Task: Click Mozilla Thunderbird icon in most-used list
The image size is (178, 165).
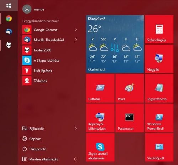Action: coord(27,40)
